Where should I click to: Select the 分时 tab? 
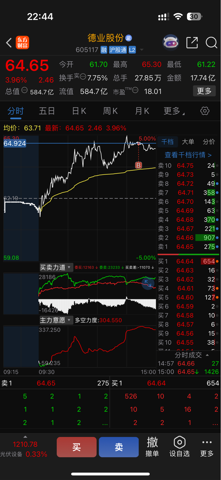[16, 111]
